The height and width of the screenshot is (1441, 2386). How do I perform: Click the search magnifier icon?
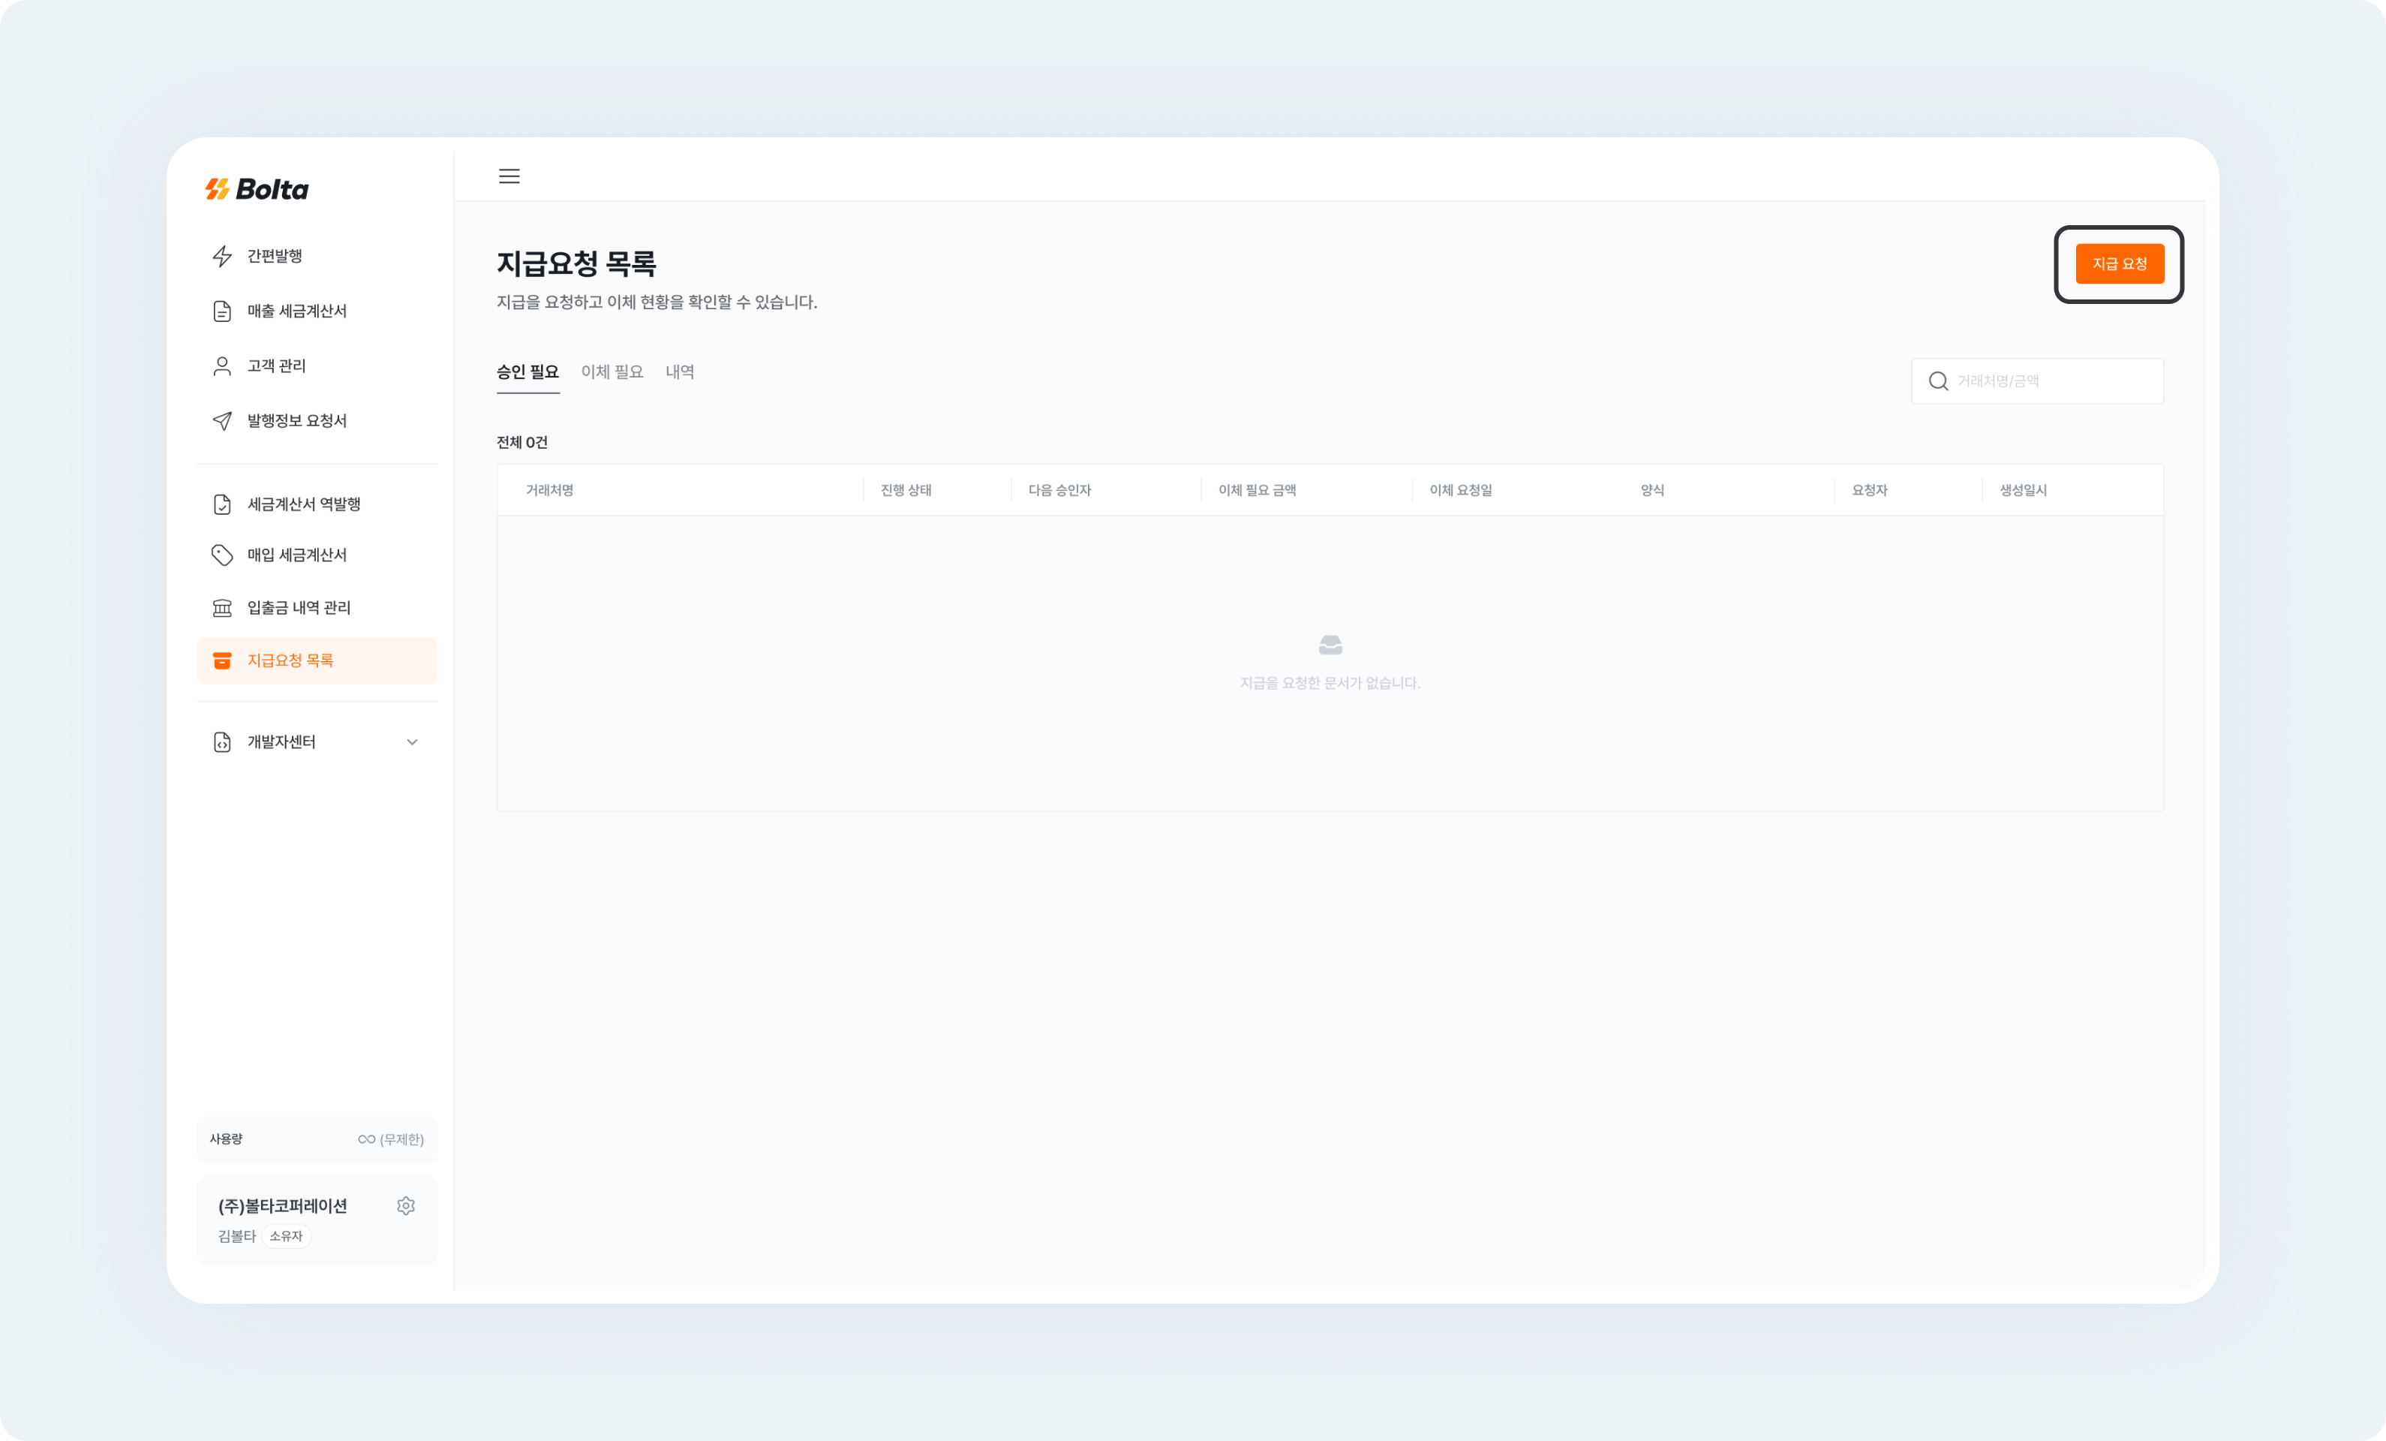point(1939,381)
